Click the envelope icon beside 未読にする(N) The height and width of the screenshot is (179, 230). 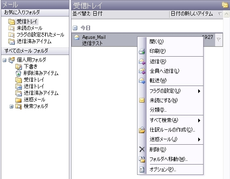click(142, 100)
